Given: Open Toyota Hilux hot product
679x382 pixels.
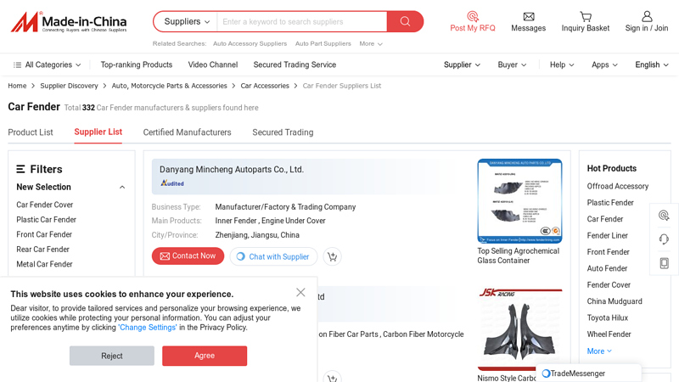Looking at the screenshot, I should [x=607, y=317].
